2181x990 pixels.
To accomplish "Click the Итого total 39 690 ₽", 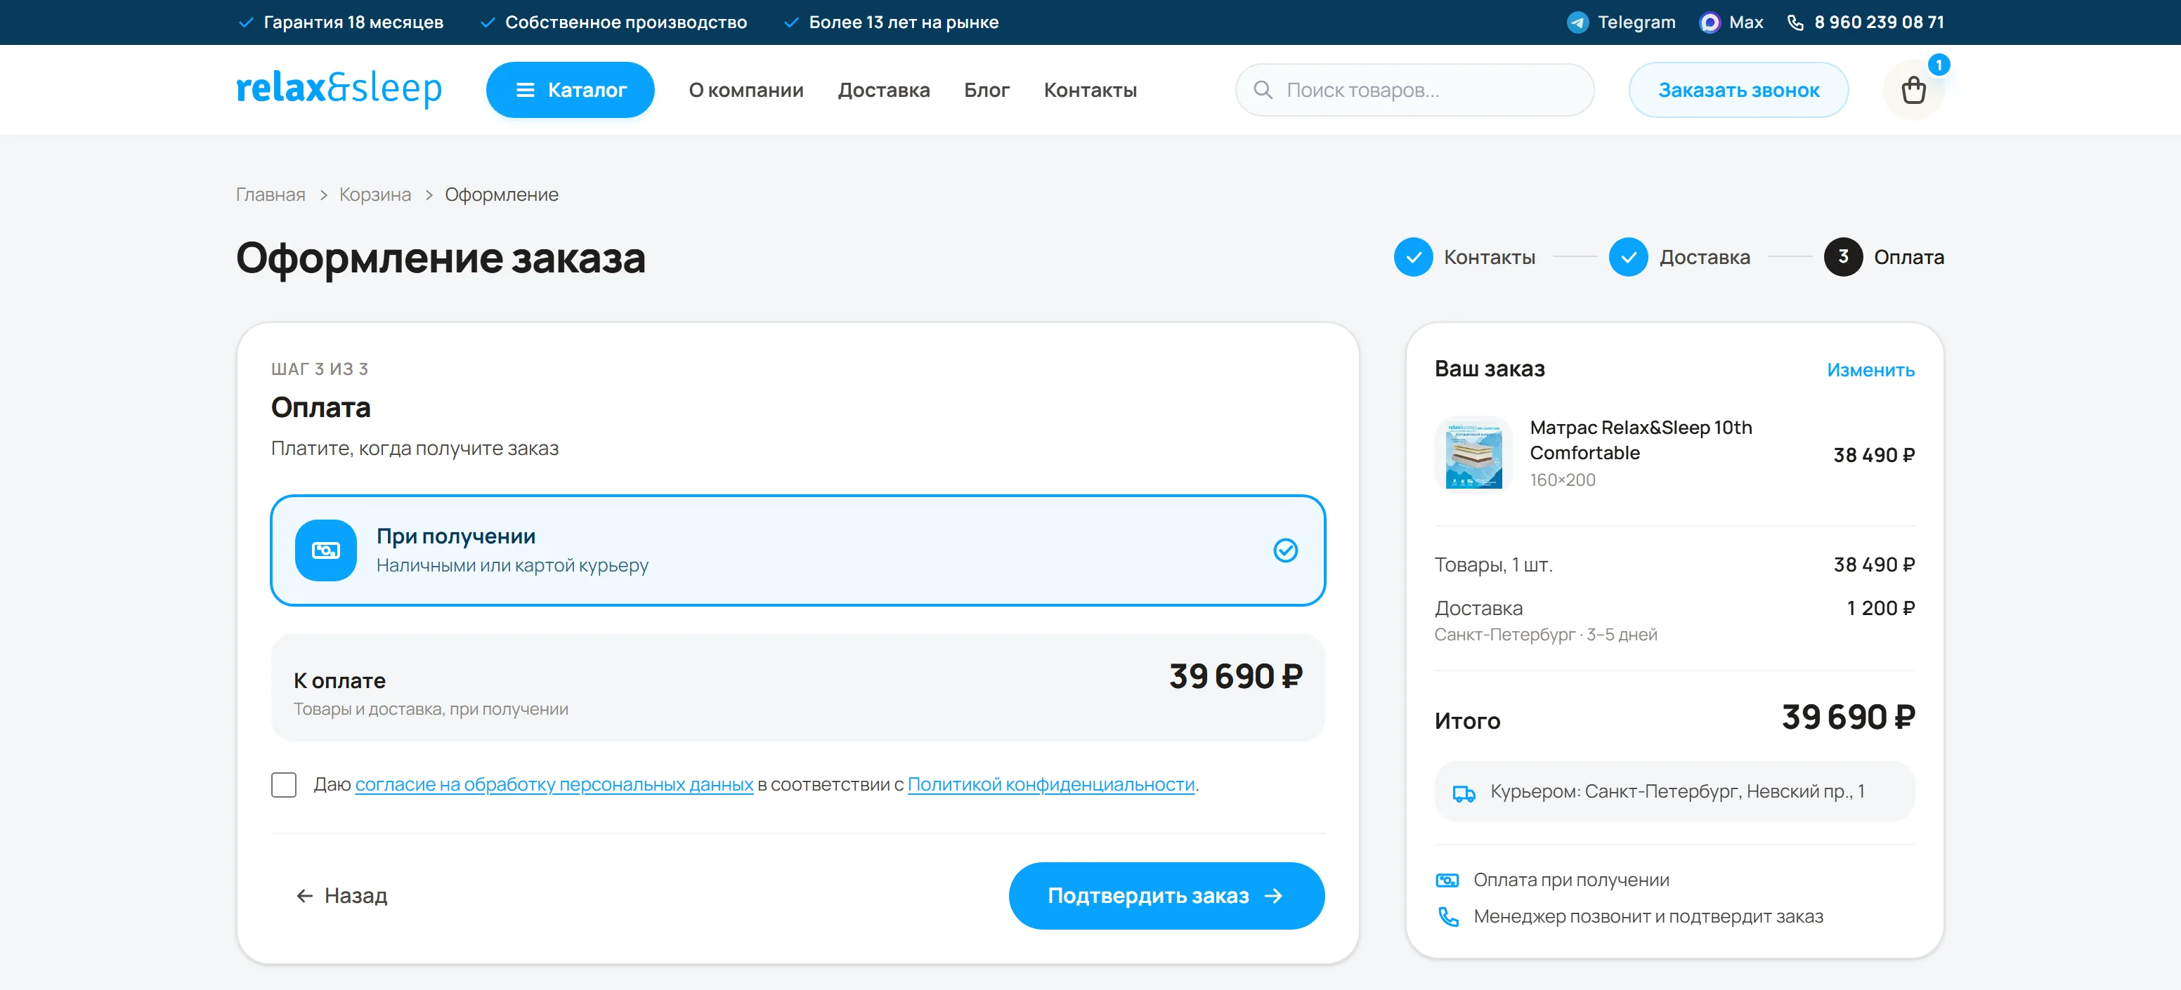I will tap(1847, 718).
